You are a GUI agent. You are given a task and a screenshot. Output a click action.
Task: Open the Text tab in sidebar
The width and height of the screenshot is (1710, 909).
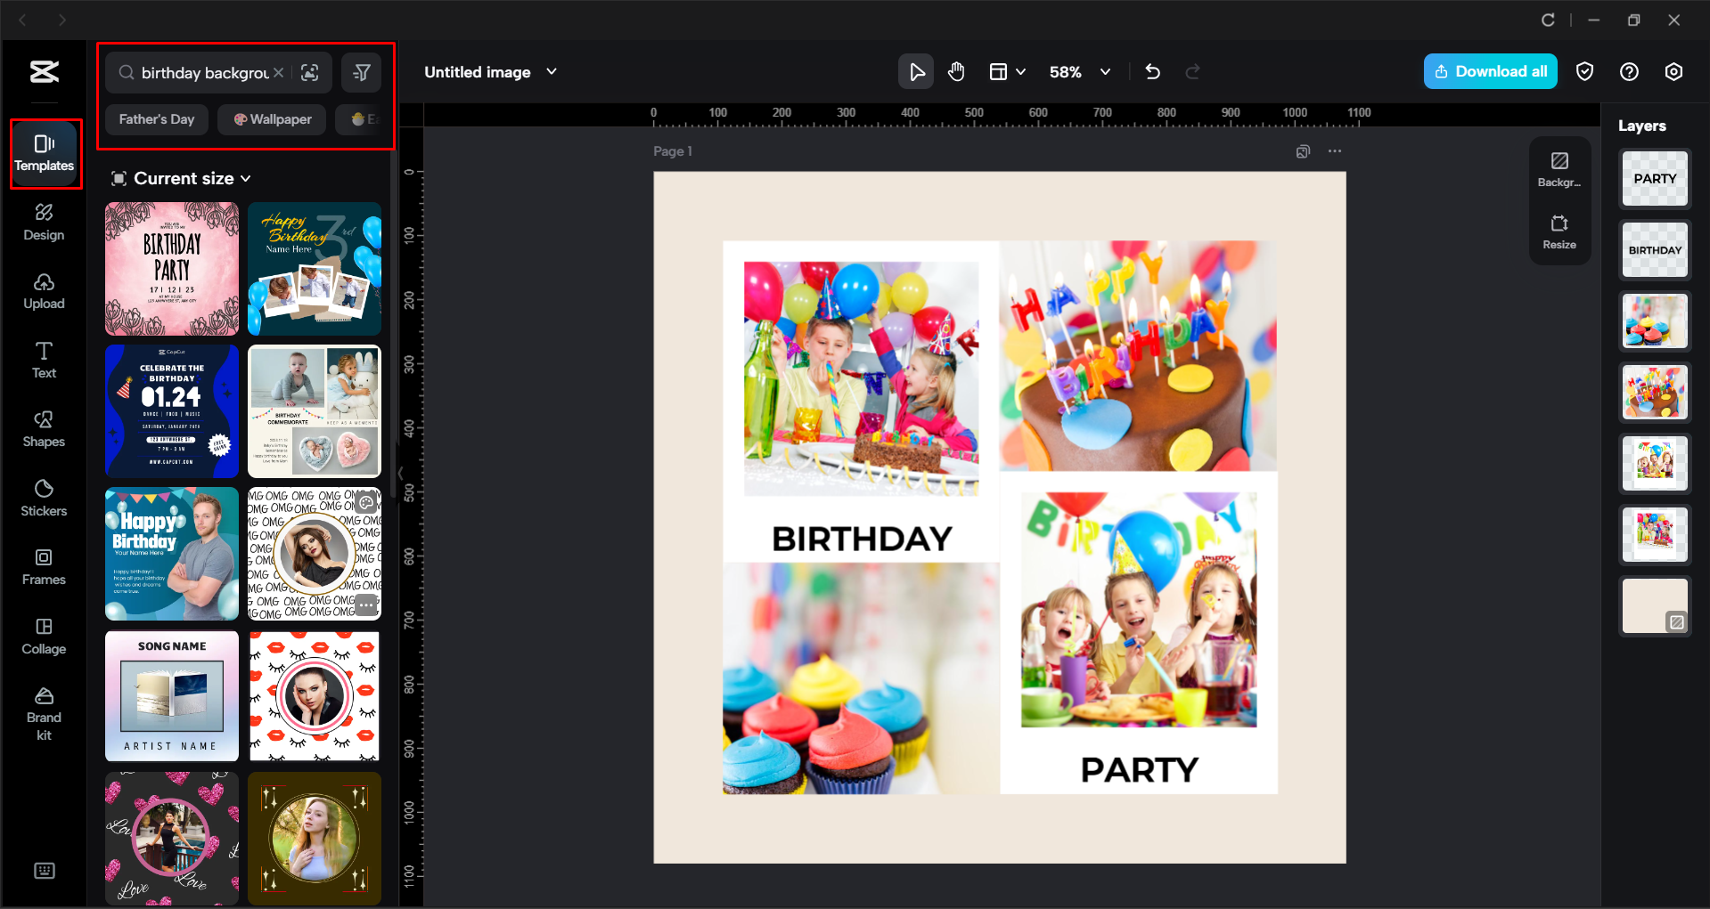pos(44,360)
